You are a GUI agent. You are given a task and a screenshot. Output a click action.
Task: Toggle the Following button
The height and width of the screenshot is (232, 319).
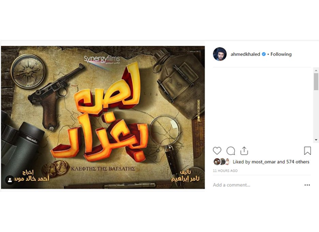pyautogui.click(x=281, y=54)
